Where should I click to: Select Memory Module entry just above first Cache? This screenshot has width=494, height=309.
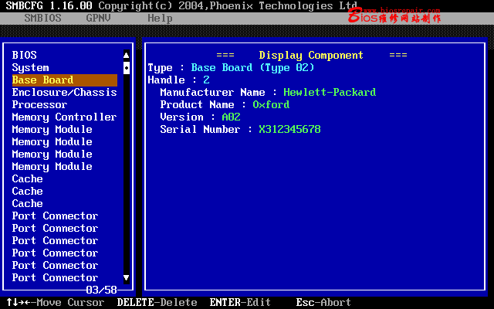(52, 167)
